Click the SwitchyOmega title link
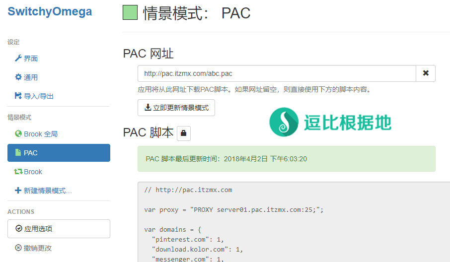Image resolution: width=450 pixels, height=262 pixels. 50,11
